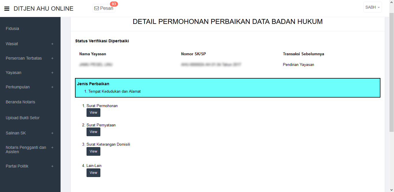The image size is (394, 192).
Task: View the Surat Keterangan Domisili document
Action: [x=93, y=151]
